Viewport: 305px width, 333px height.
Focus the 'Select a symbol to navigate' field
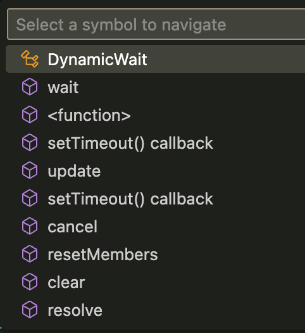click(x=156, y=24)
